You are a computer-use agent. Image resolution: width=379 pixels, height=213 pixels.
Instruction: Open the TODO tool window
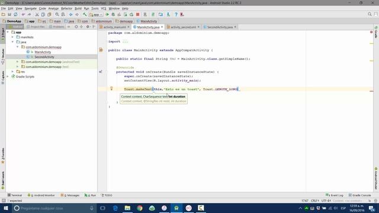107,195
